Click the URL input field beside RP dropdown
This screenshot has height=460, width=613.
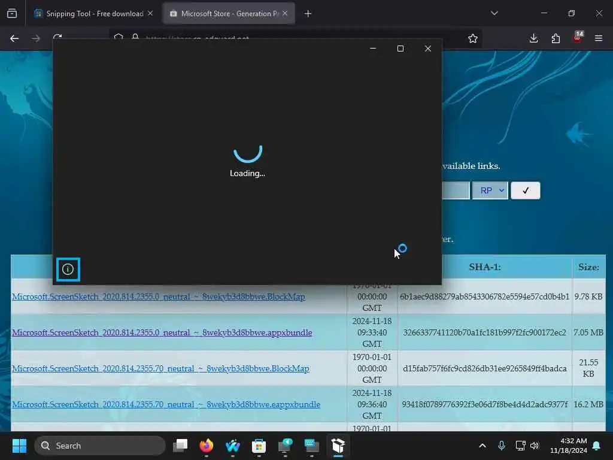pyautogui.click(x=456, y=190)
